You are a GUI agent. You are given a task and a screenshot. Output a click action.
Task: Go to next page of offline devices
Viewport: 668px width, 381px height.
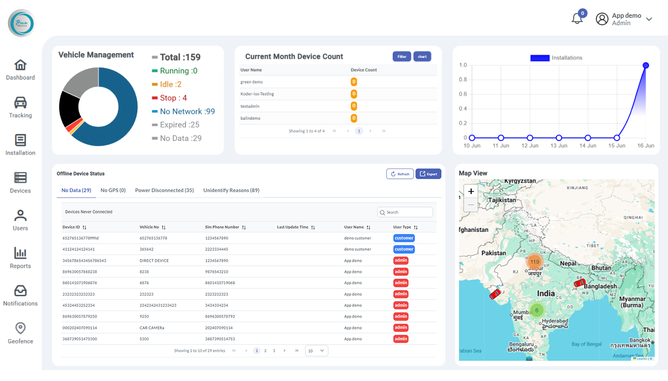pos(284,351)
